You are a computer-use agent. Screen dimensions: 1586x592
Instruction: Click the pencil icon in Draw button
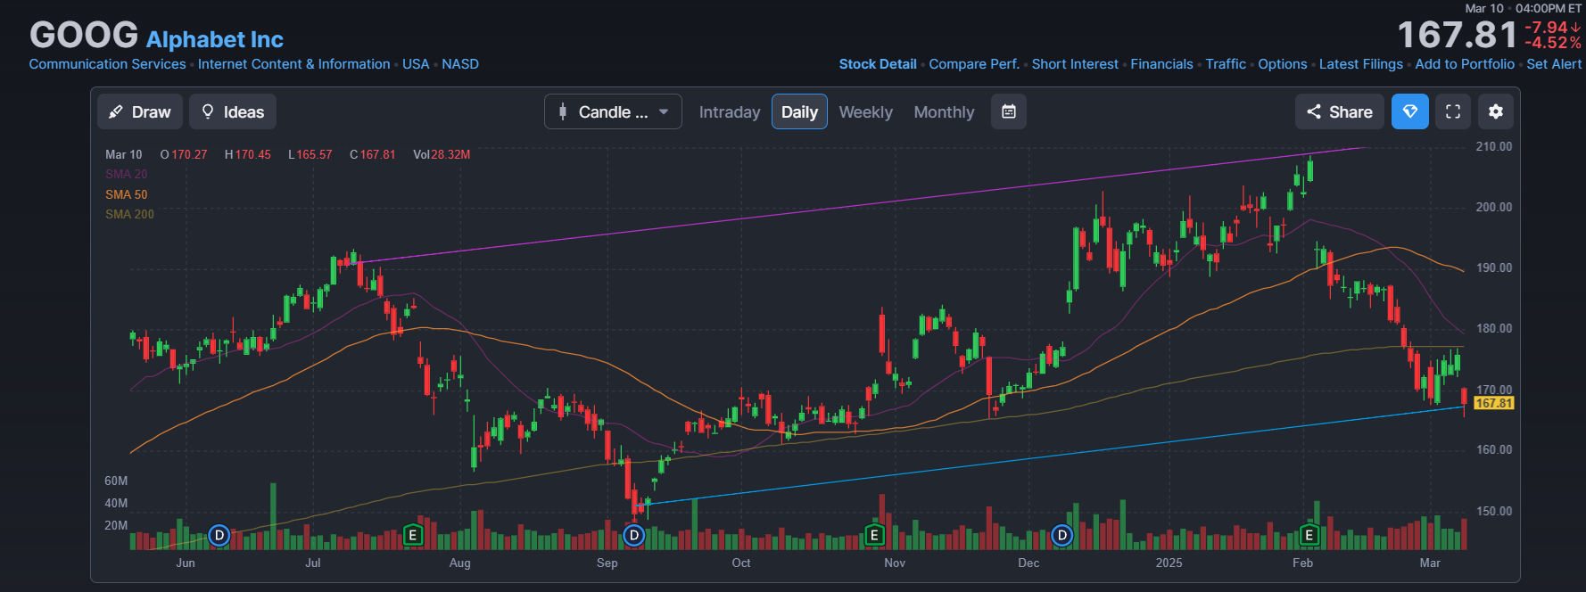115,111
